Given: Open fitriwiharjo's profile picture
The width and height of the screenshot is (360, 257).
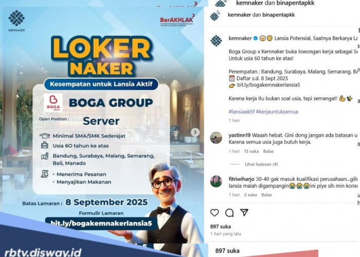Looking at the screenshot, I should (216, 181).
